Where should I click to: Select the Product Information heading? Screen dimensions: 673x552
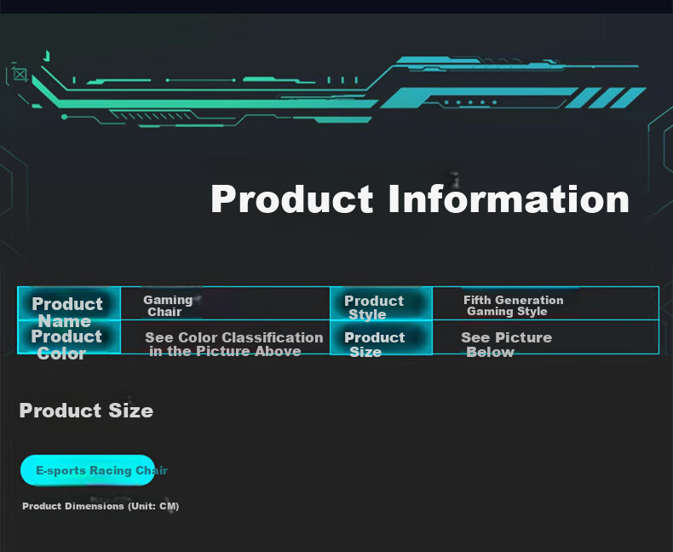(x=420, y=198)
